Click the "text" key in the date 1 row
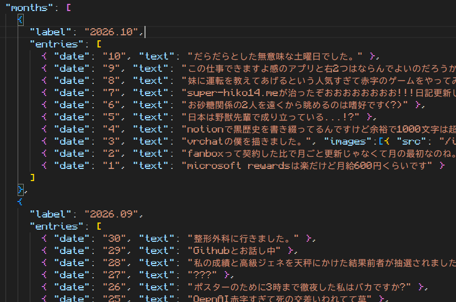Viewport: 456px width, 302px height. [151, 166]
